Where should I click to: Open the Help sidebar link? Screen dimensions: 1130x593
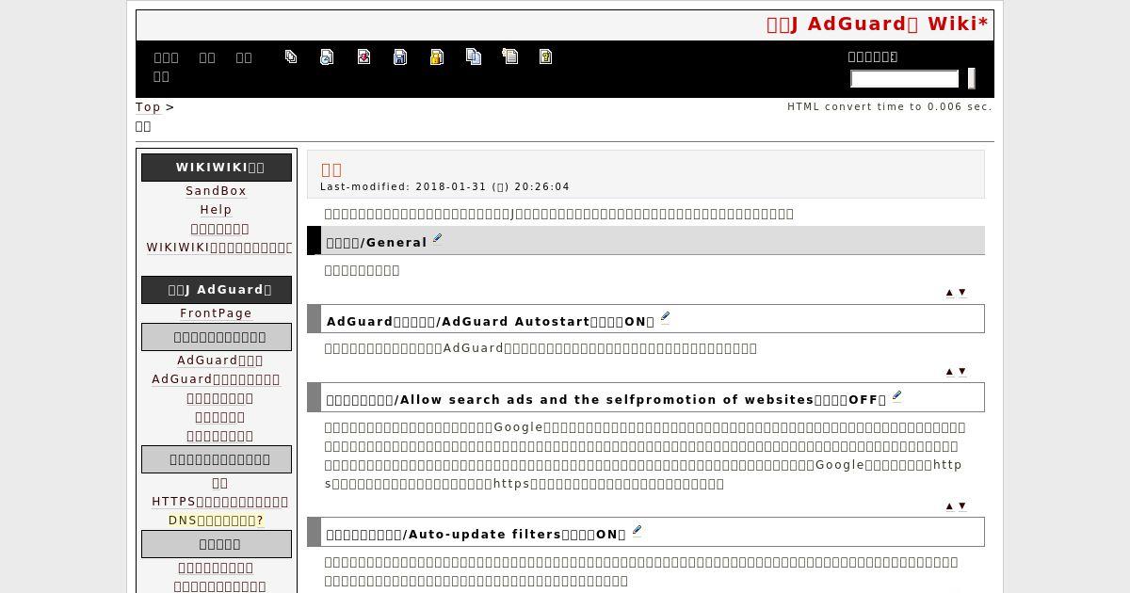pyautogui.click(x=216, y=210)
